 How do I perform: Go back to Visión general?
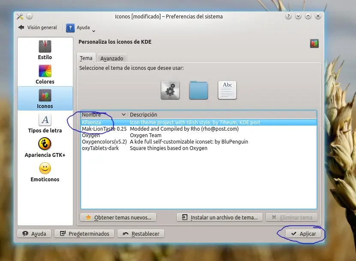(x=38, y=27)
